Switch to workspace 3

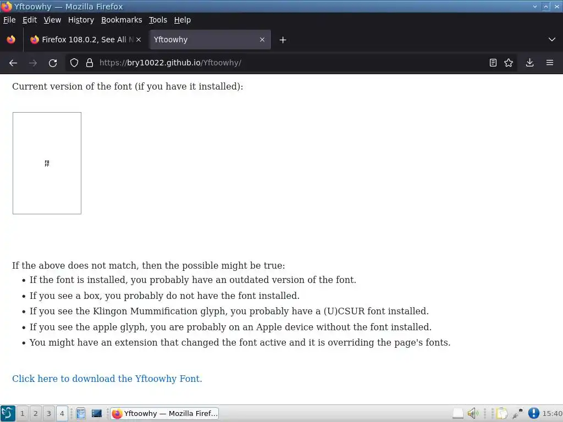point(49,413)
